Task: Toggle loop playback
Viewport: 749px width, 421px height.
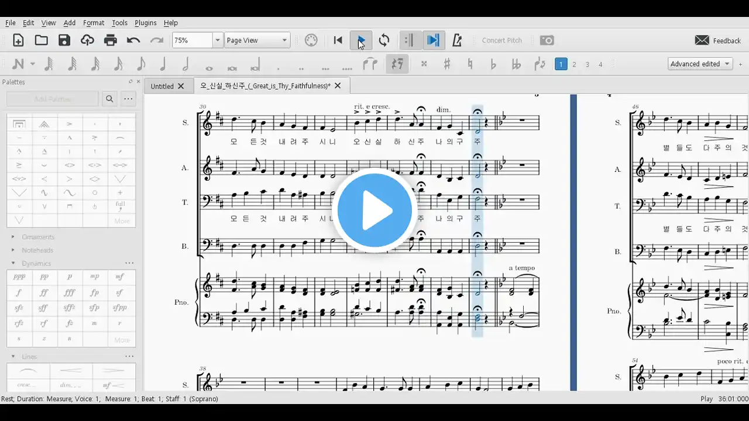Action: pyautogui.click(x=384, y=40)
